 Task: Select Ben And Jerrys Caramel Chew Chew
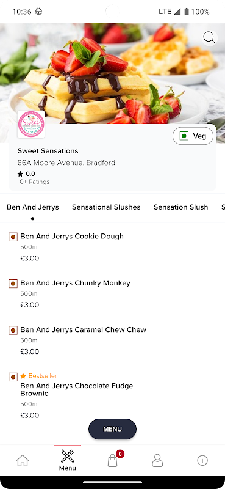[83, 329]
